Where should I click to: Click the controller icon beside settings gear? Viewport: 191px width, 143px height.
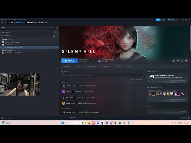coord(178,61)
